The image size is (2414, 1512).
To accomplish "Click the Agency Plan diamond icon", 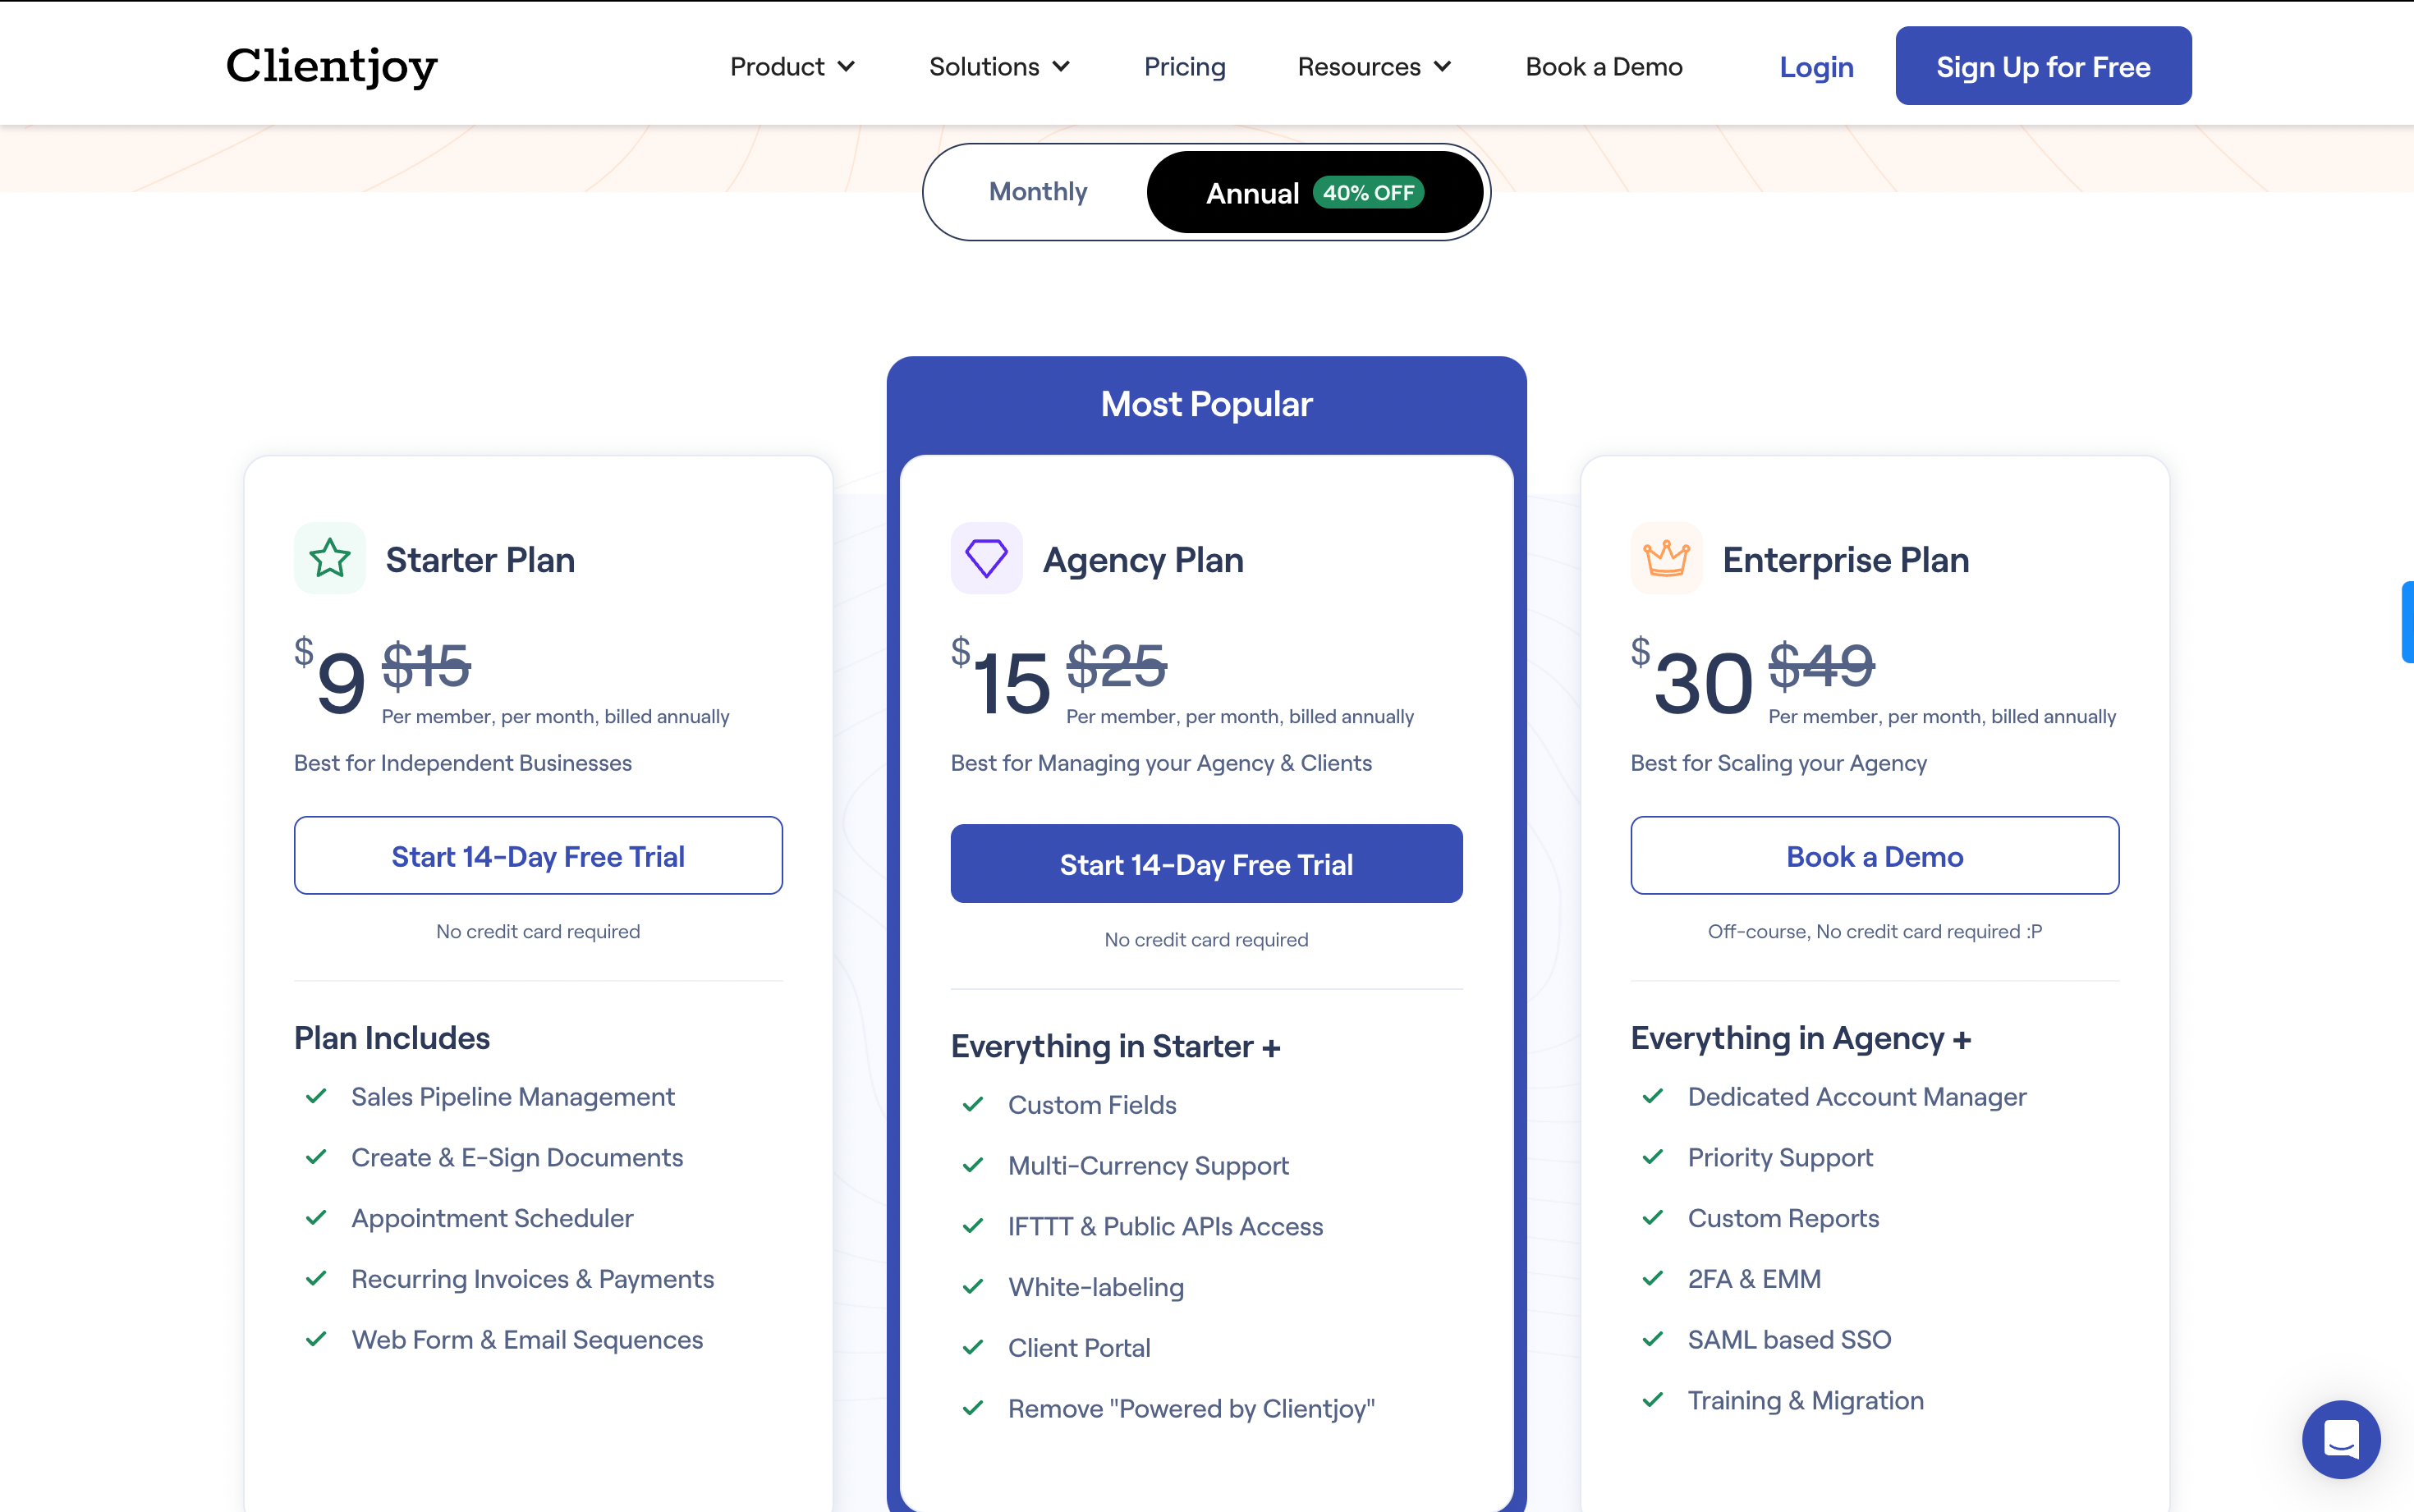I will (986, 558).
